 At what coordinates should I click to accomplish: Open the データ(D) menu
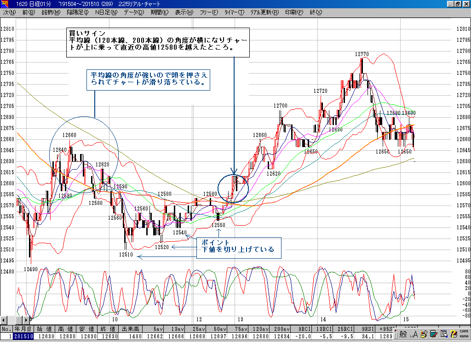pos(133,12)
